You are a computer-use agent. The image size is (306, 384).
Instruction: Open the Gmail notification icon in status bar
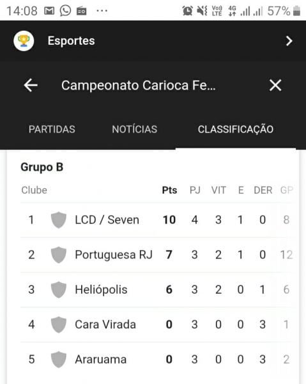click(x=49, y=11)
